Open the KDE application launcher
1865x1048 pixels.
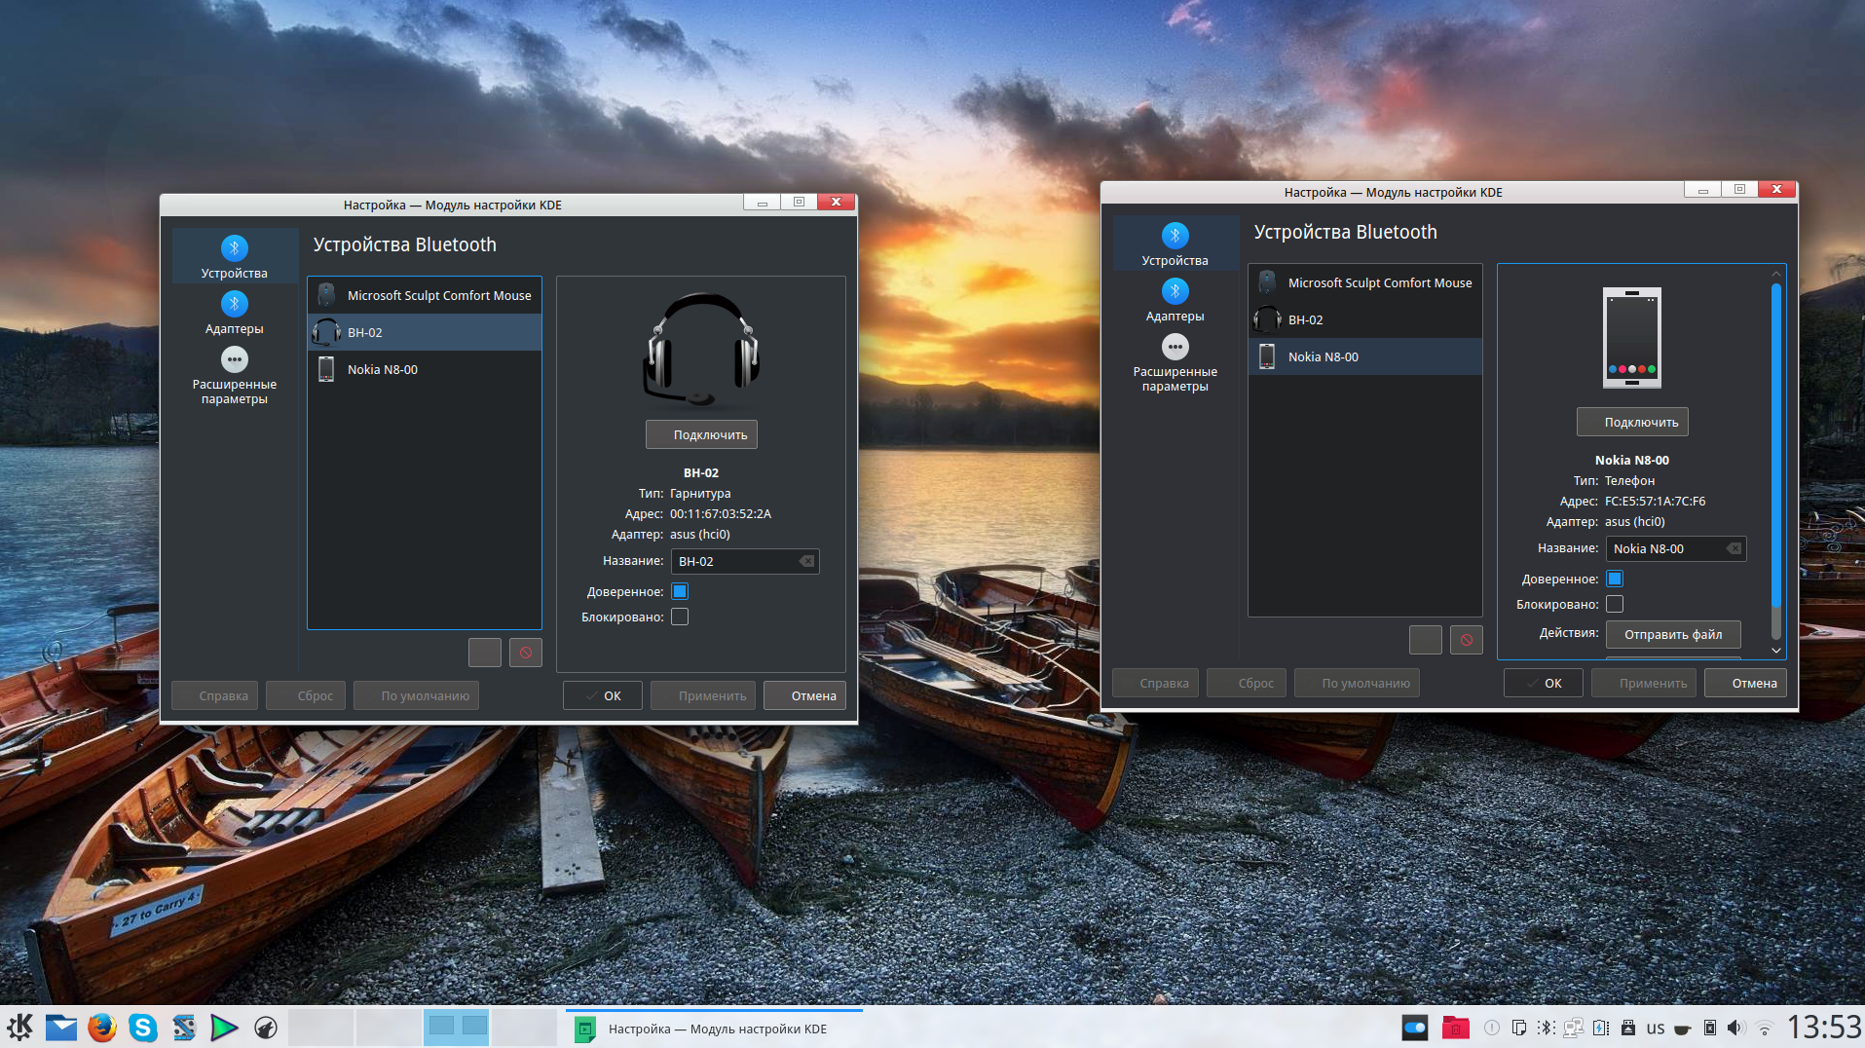pyautogui.click(x=19, y=1028)
